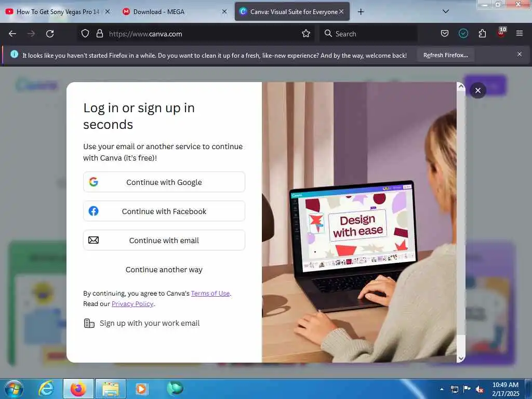Switch to the How To Get Sony Vegas tab
The width and height of the screenshot is (532, 399).
pos(58,12)
